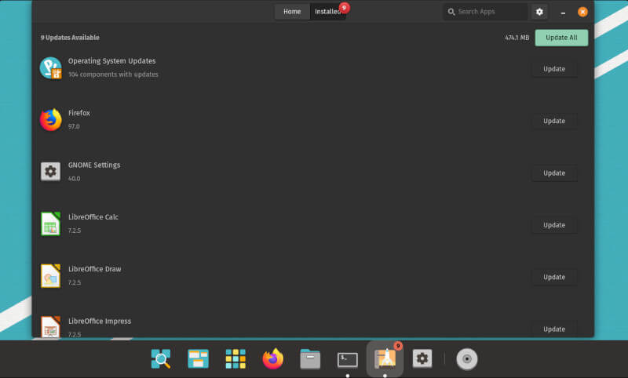Click the 'LibreOffice Impress' name

coord(100,322)
